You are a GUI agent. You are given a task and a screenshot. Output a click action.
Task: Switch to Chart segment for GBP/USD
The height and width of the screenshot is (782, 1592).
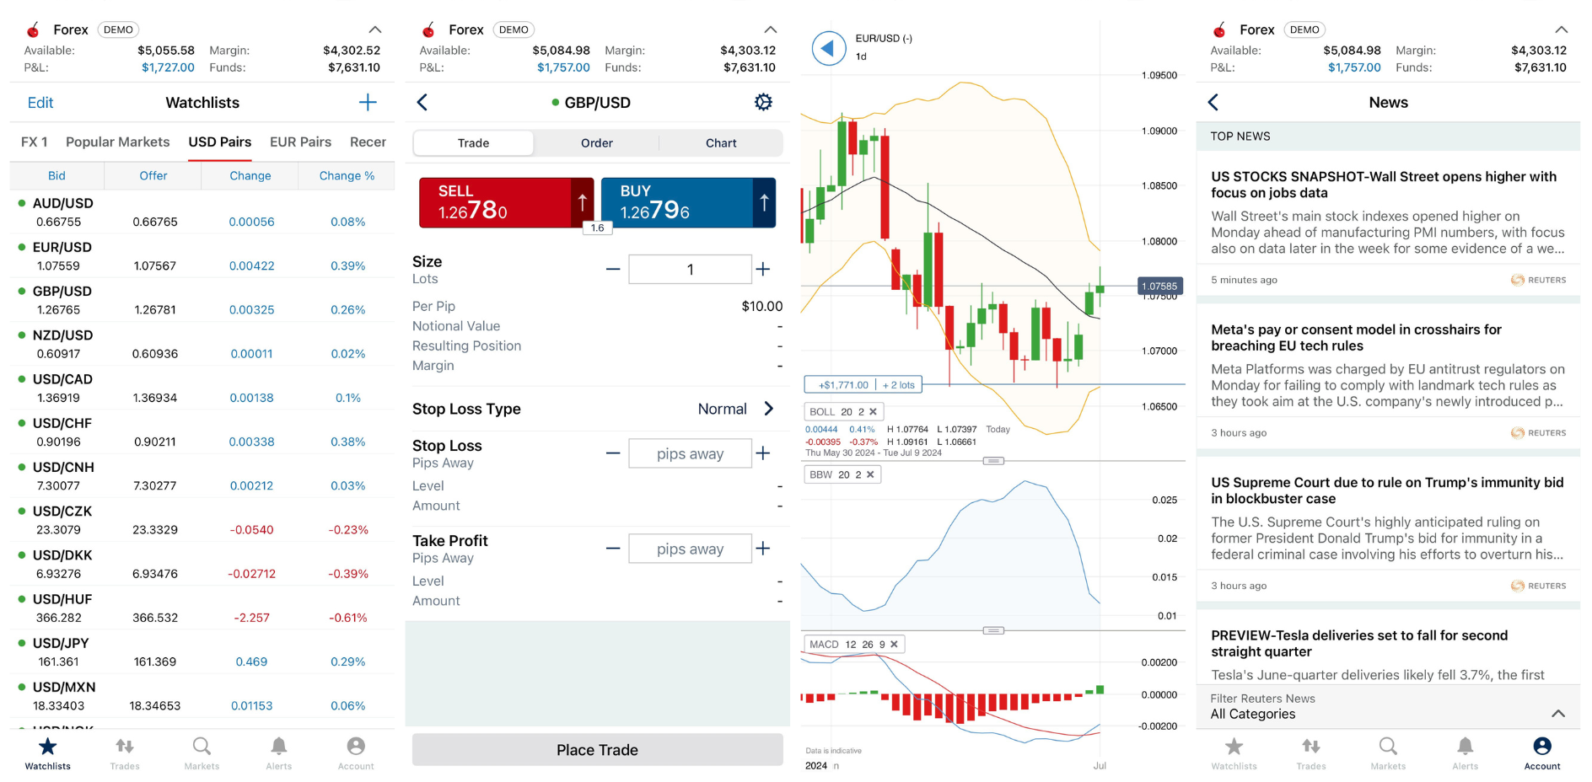tap(721, 143)
